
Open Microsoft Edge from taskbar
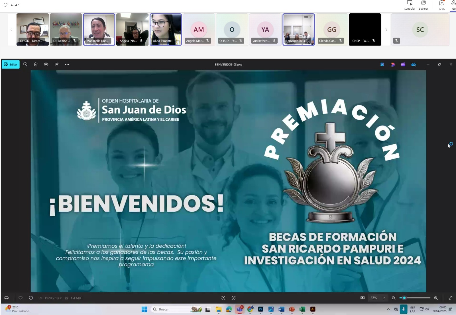click(x=229, y=309)
